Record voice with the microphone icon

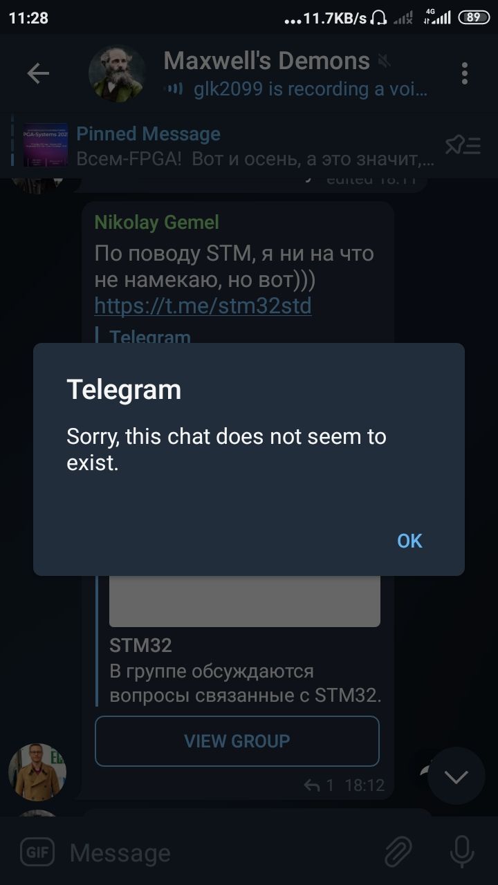[x=461, y=851]
